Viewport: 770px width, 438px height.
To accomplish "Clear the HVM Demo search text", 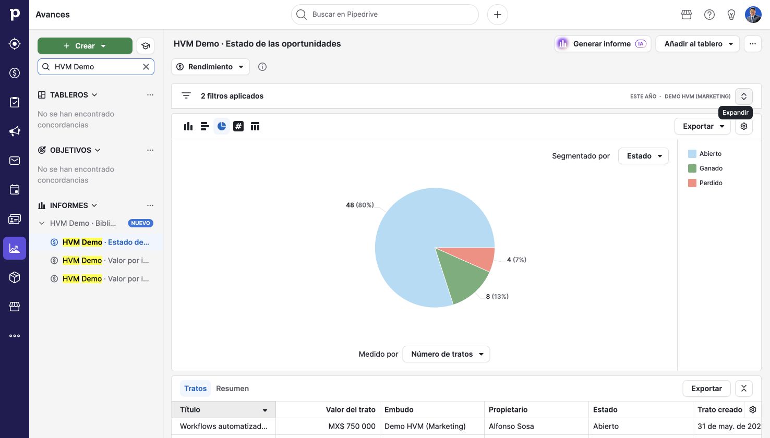I will tap(146, 67).
